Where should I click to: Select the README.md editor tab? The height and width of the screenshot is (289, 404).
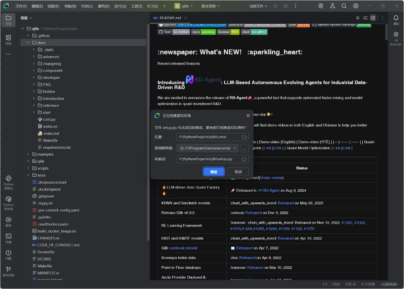[170, 18]
